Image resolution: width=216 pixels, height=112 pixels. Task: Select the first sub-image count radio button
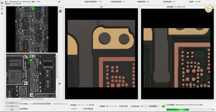(107, 106)
